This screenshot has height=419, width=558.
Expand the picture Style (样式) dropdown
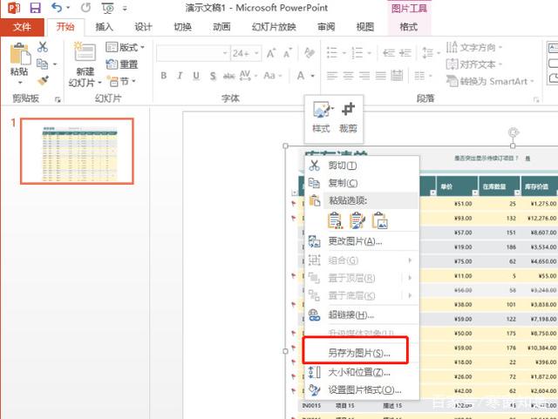(x=321, y=115)
